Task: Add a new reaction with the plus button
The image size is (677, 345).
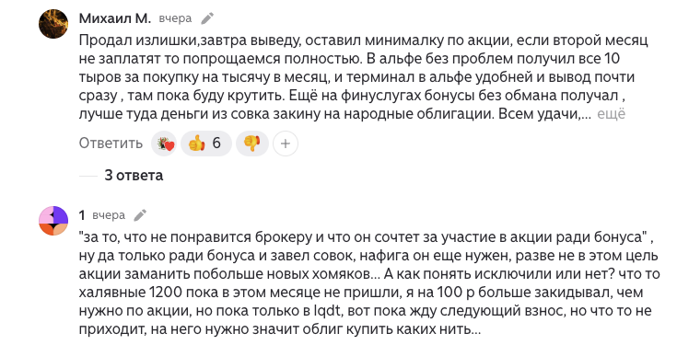Action: click(285, 144)
